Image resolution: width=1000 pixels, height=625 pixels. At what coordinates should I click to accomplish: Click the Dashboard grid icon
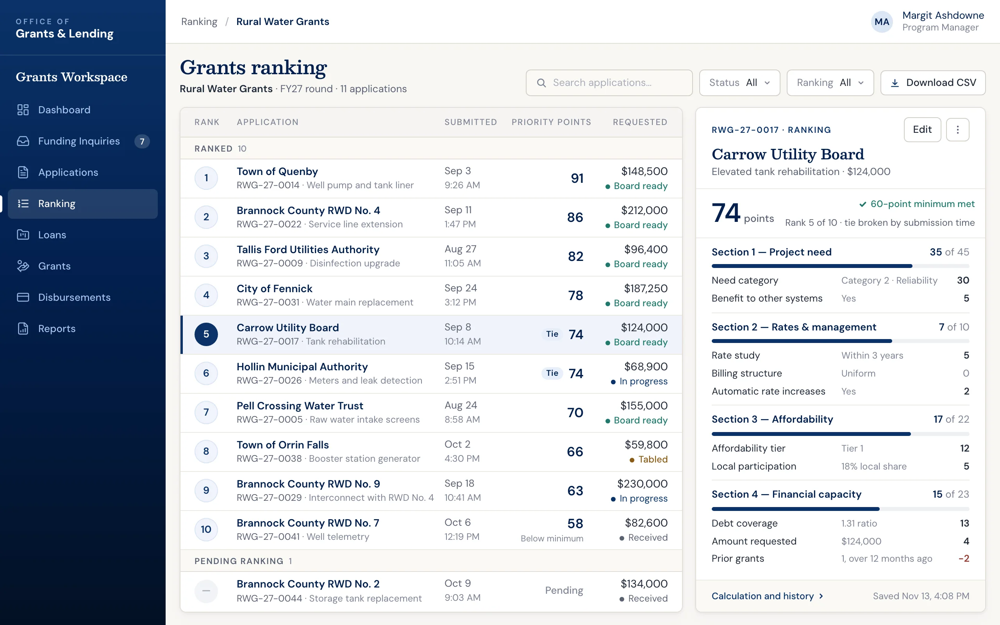click(23, 109)
